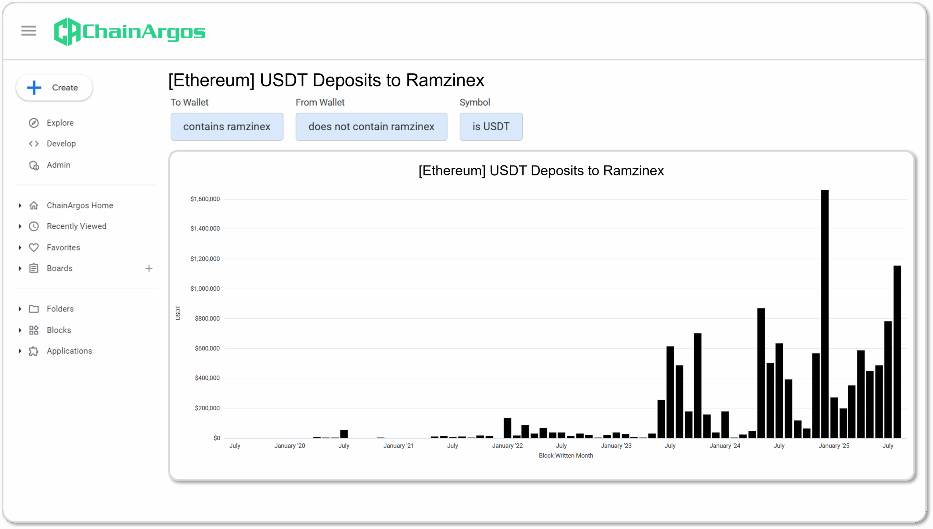
Task: Expand the Blocks section arrow
Action: point(20,330)
